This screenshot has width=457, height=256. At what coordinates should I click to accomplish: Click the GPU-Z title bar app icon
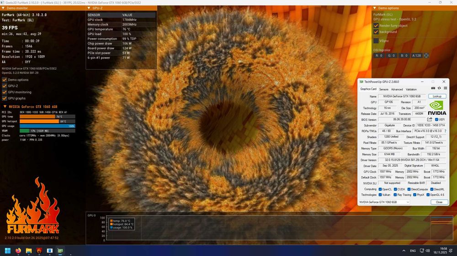(x=361, y=82)
